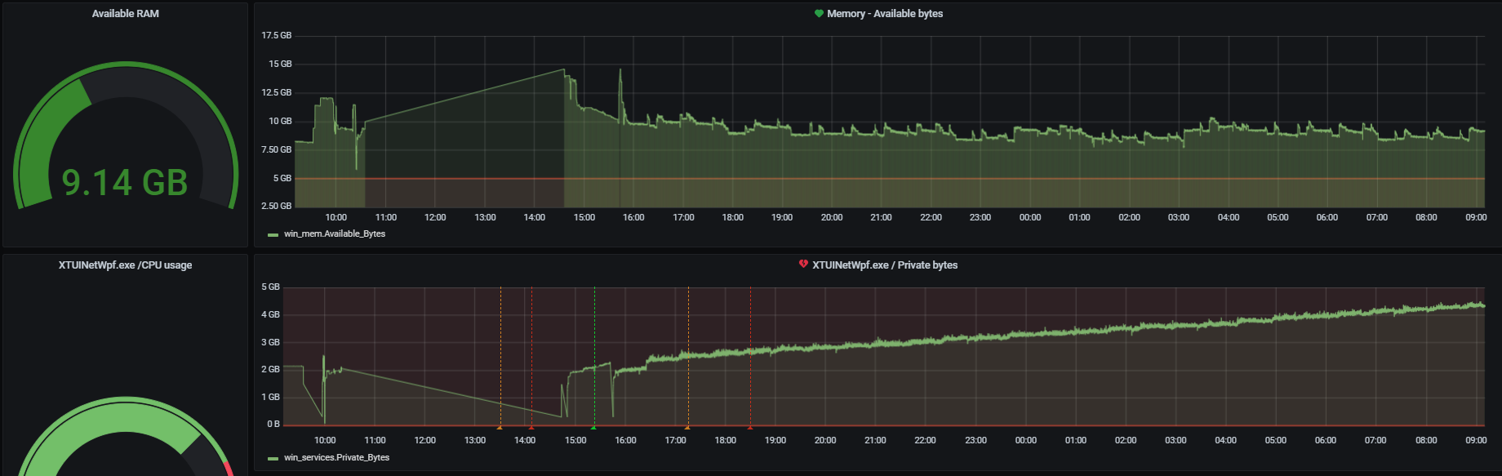Select the orange annotation marker after 17:00

tap(687, 427)
